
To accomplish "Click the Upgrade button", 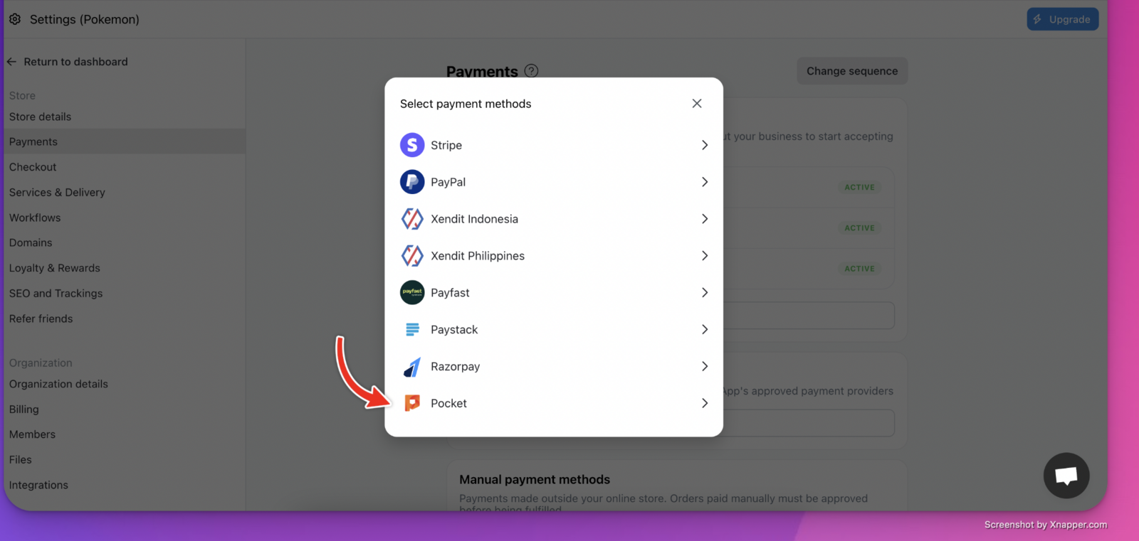I will pos(1063,19).
